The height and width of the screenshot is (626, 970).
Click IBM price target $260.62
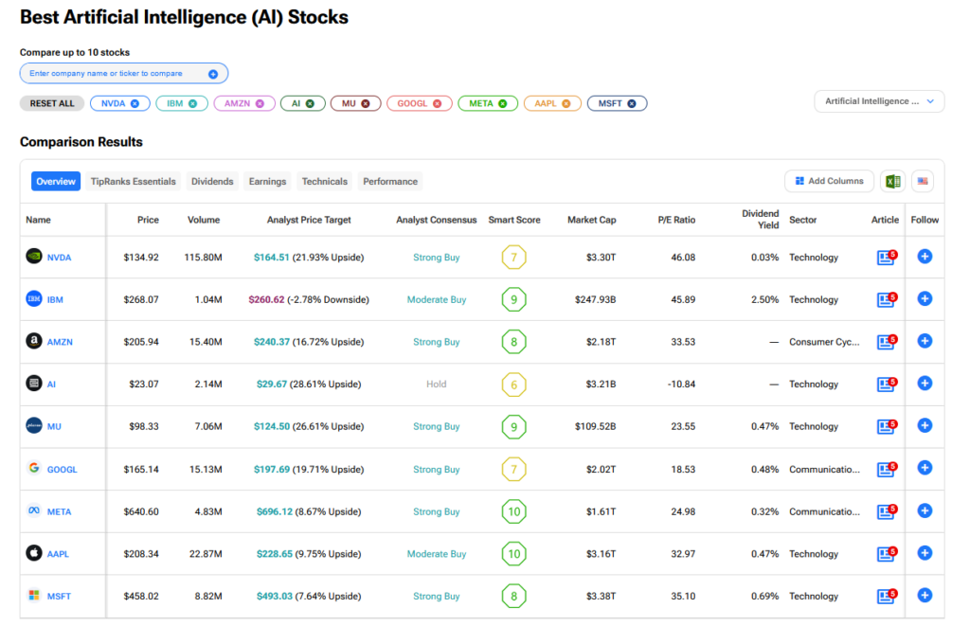pyautogui.click(x=266, y=299)
